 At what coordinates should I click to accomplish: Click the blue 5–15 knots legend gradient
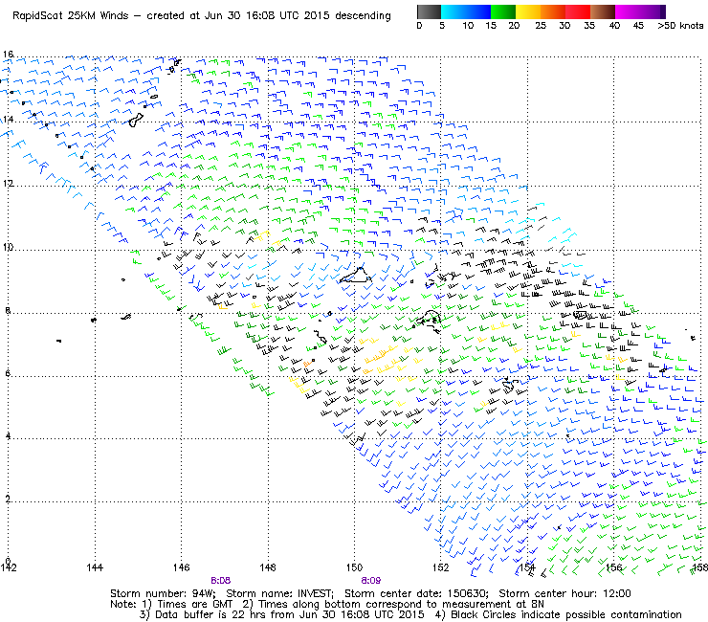[466, 11]
